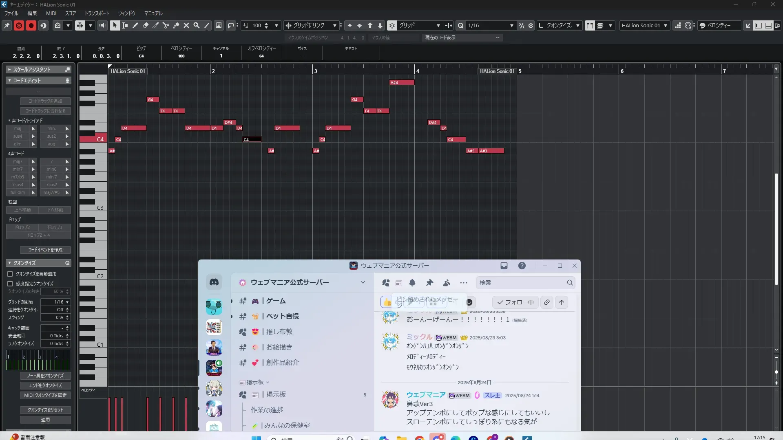Screen dimensions: 783x440
Task: Click the vertical zoom slider handle
Action: (x=776, y=372)
